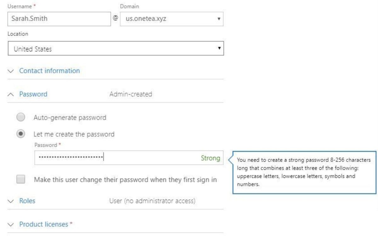Click the Location dropdown arrow icon

[x=219, y=49]
